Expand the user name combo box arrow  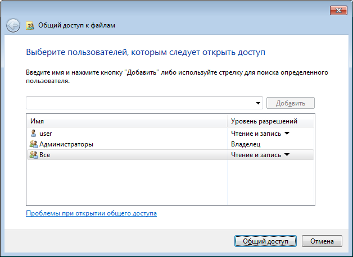pos(259,103)
